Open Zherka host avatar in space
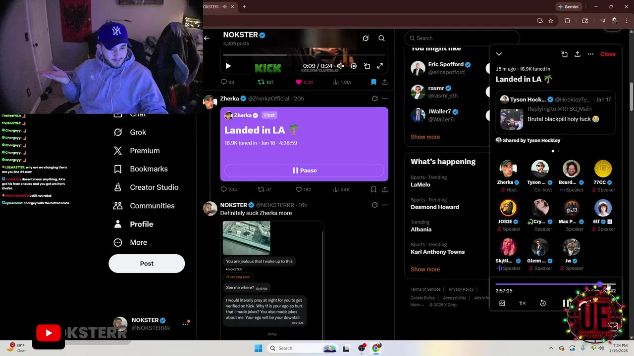 click(x=508, y=169)
